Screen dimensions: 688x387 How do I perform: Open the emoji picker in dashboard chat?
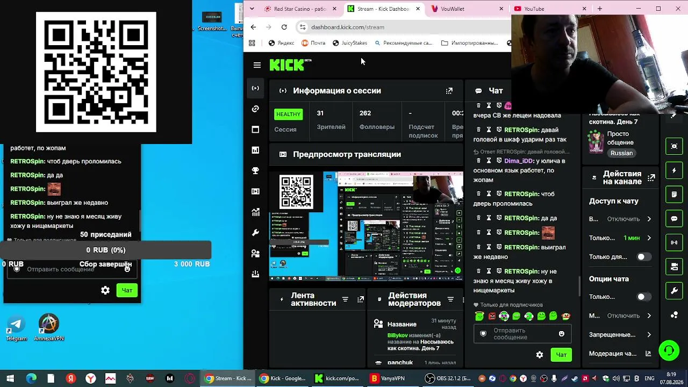pos(562,334)
